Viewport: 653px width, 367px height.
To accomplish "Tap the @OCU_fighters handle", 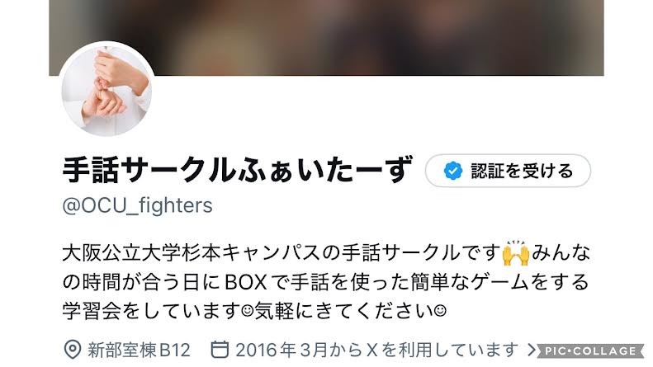I will coord(137,205).
